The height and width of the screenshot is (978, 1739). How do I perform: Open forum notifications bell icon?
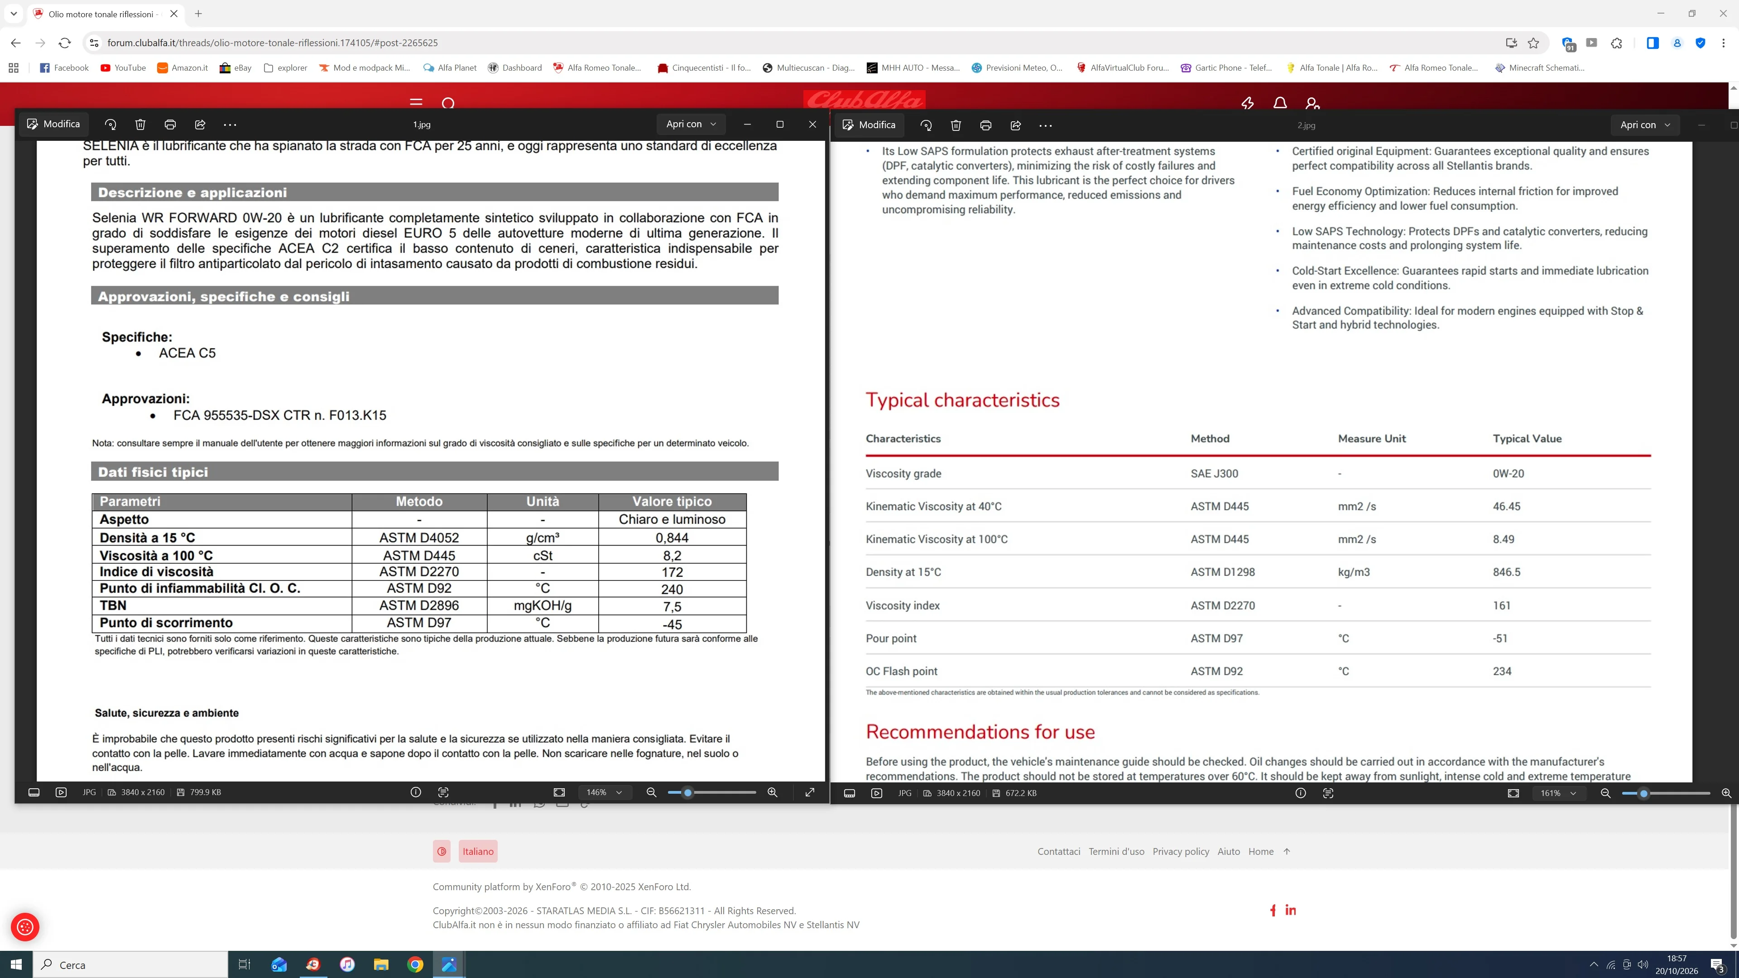coord(1279,103)
